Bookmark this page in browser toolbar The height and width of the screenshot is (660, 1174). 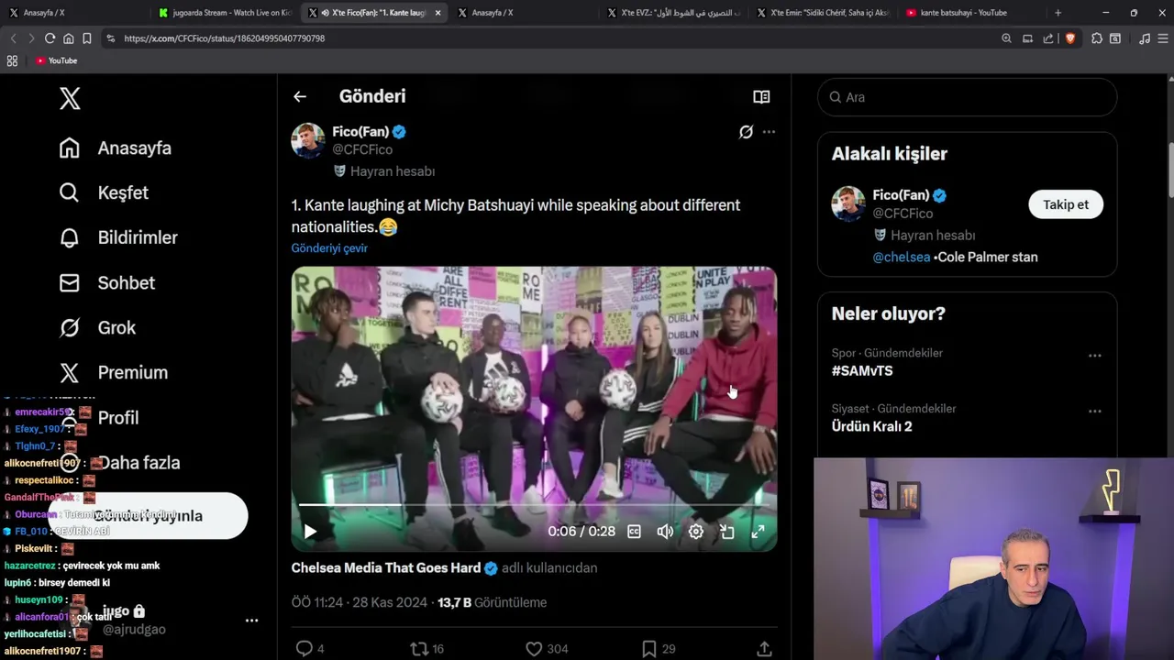pyautogui.click(x=86, y=38)
